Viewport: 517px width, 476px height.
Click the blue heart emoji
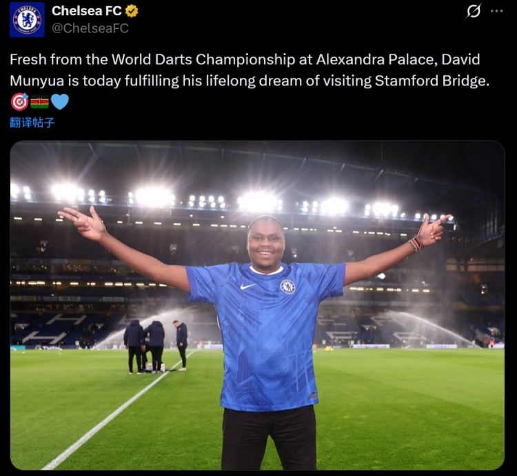click(60, 102)
